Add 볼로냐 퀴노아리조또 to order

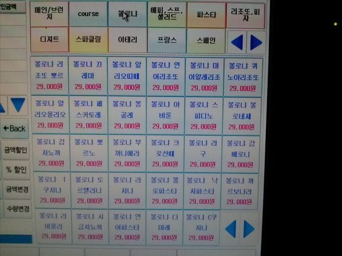(243, 78)
